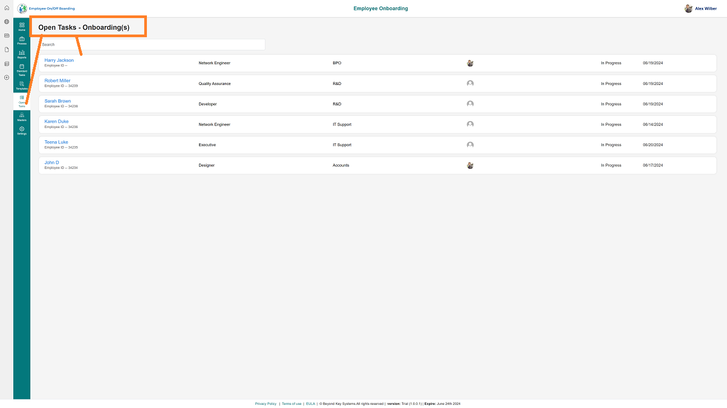
Task: Click Executive in Teena Luke's row
Action: [207, 145]
